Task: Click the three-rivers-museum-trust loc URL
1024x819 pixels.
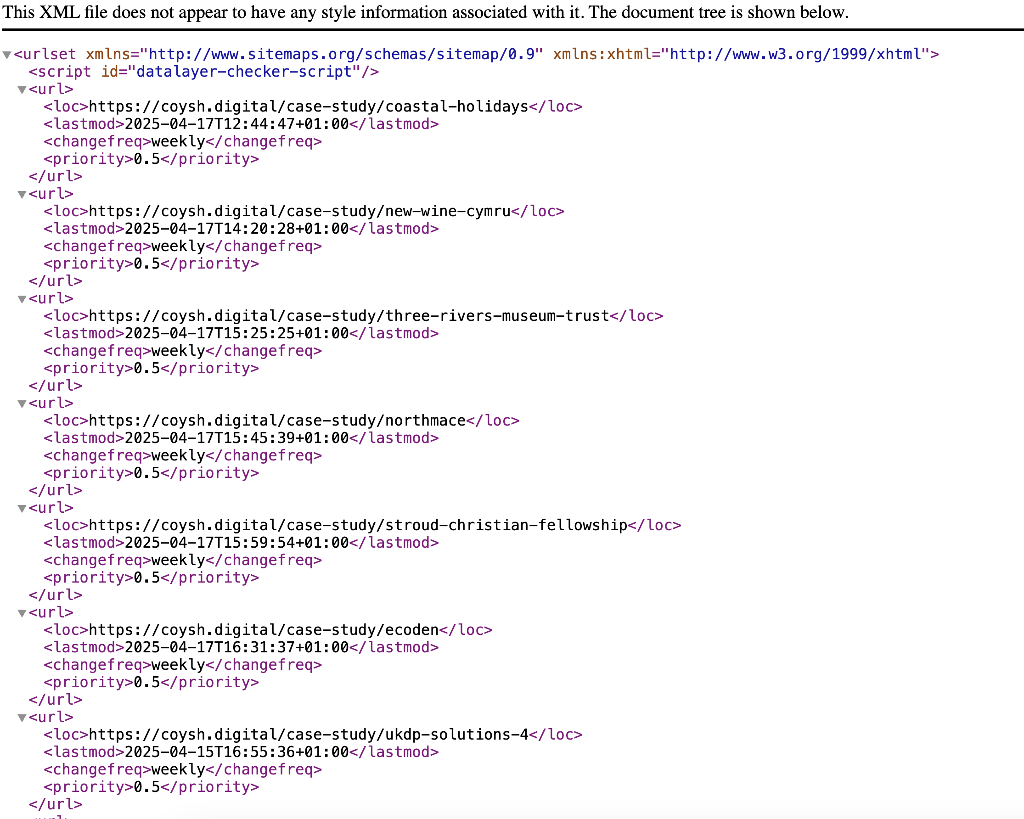Action: click(x=349, y=316)
